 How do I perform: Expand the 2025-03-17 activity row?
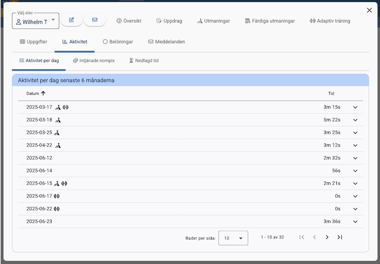[355, 107]
